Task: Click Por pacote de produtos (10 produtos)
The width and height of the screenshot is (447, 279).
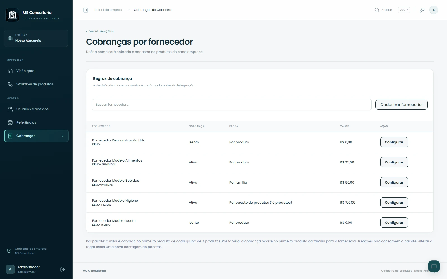Action: [261, 203]
